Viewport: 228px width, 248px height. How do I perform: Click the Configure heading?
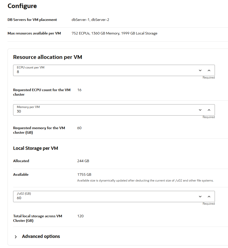coord(22,6)
